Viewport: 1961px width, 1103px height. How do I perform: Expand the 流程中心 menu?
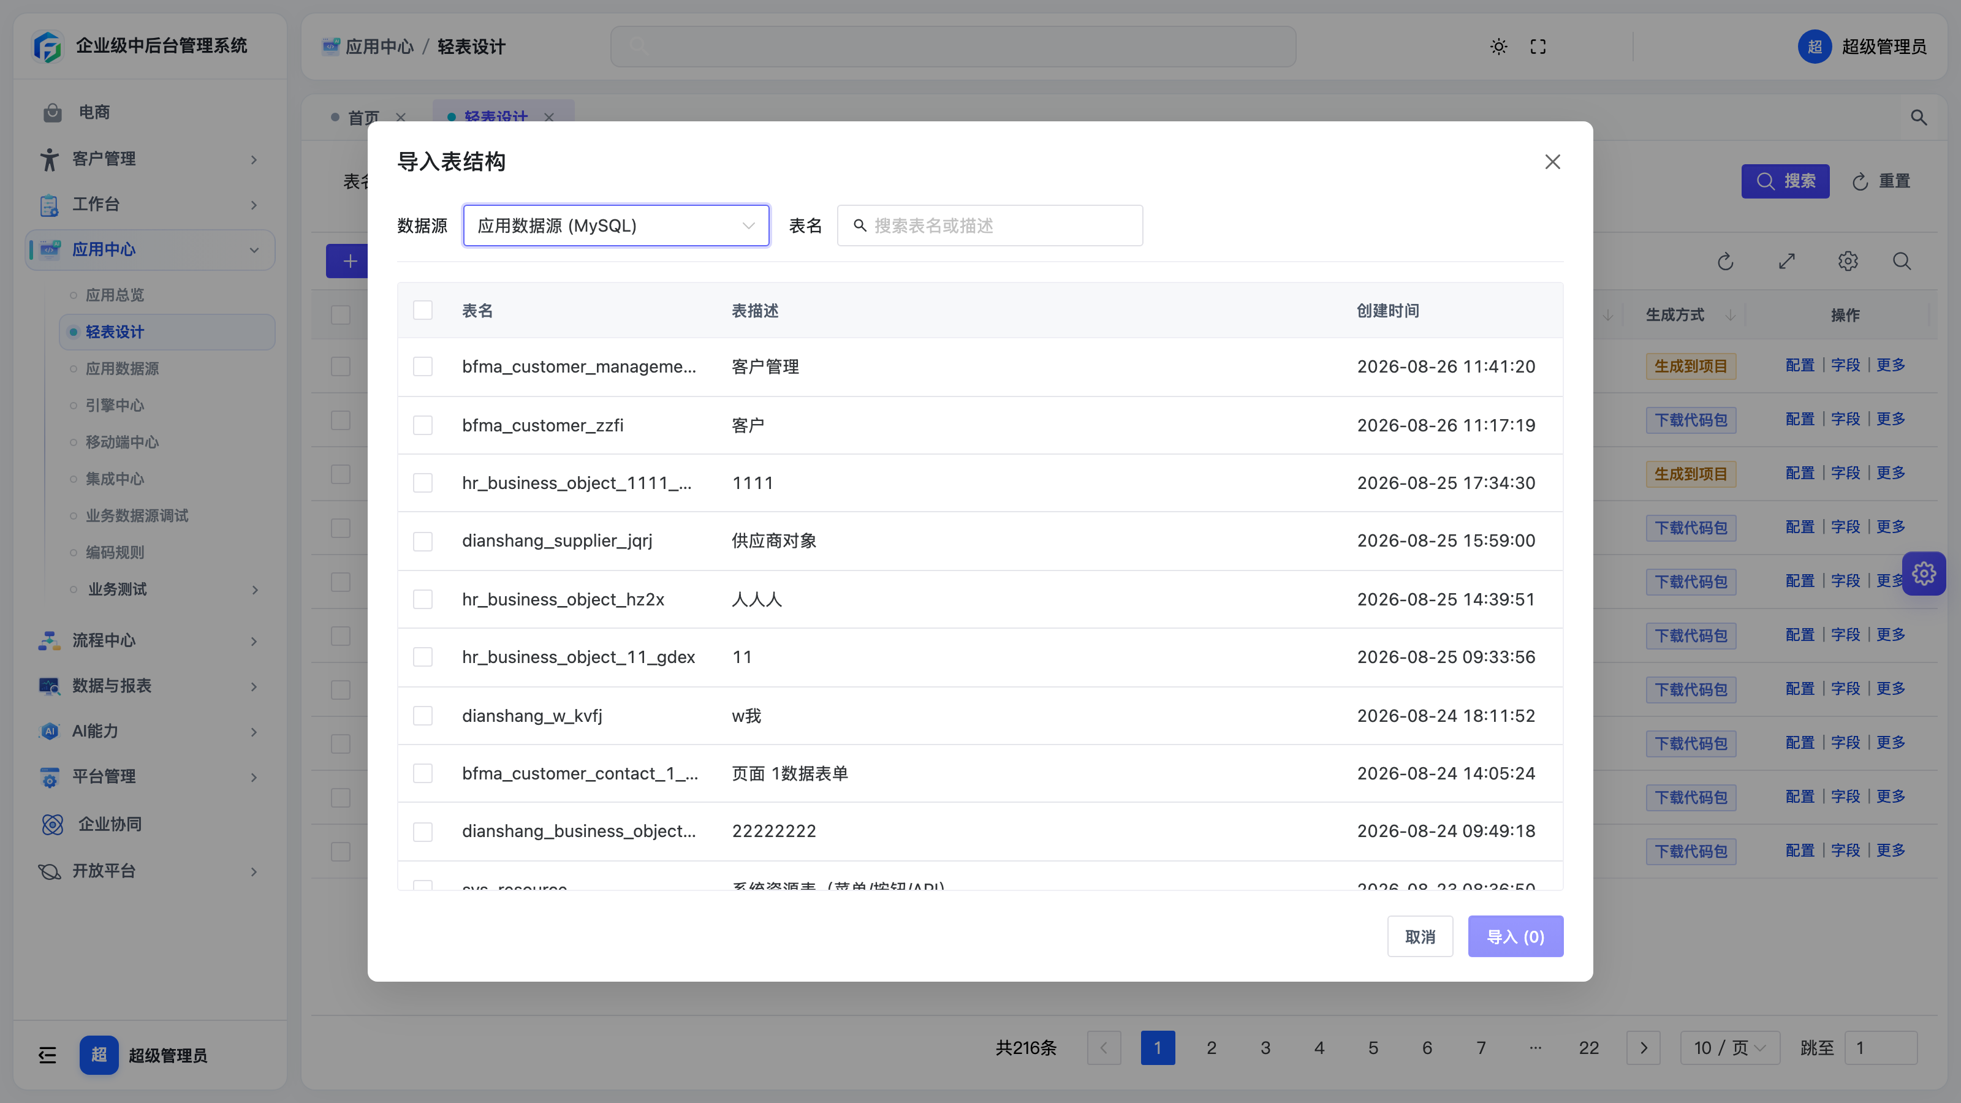(150, 640)
